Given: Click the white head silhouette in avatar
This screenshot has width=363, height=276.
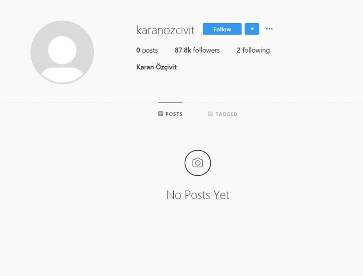Looking at the screenshot, I should coord(62,50).
